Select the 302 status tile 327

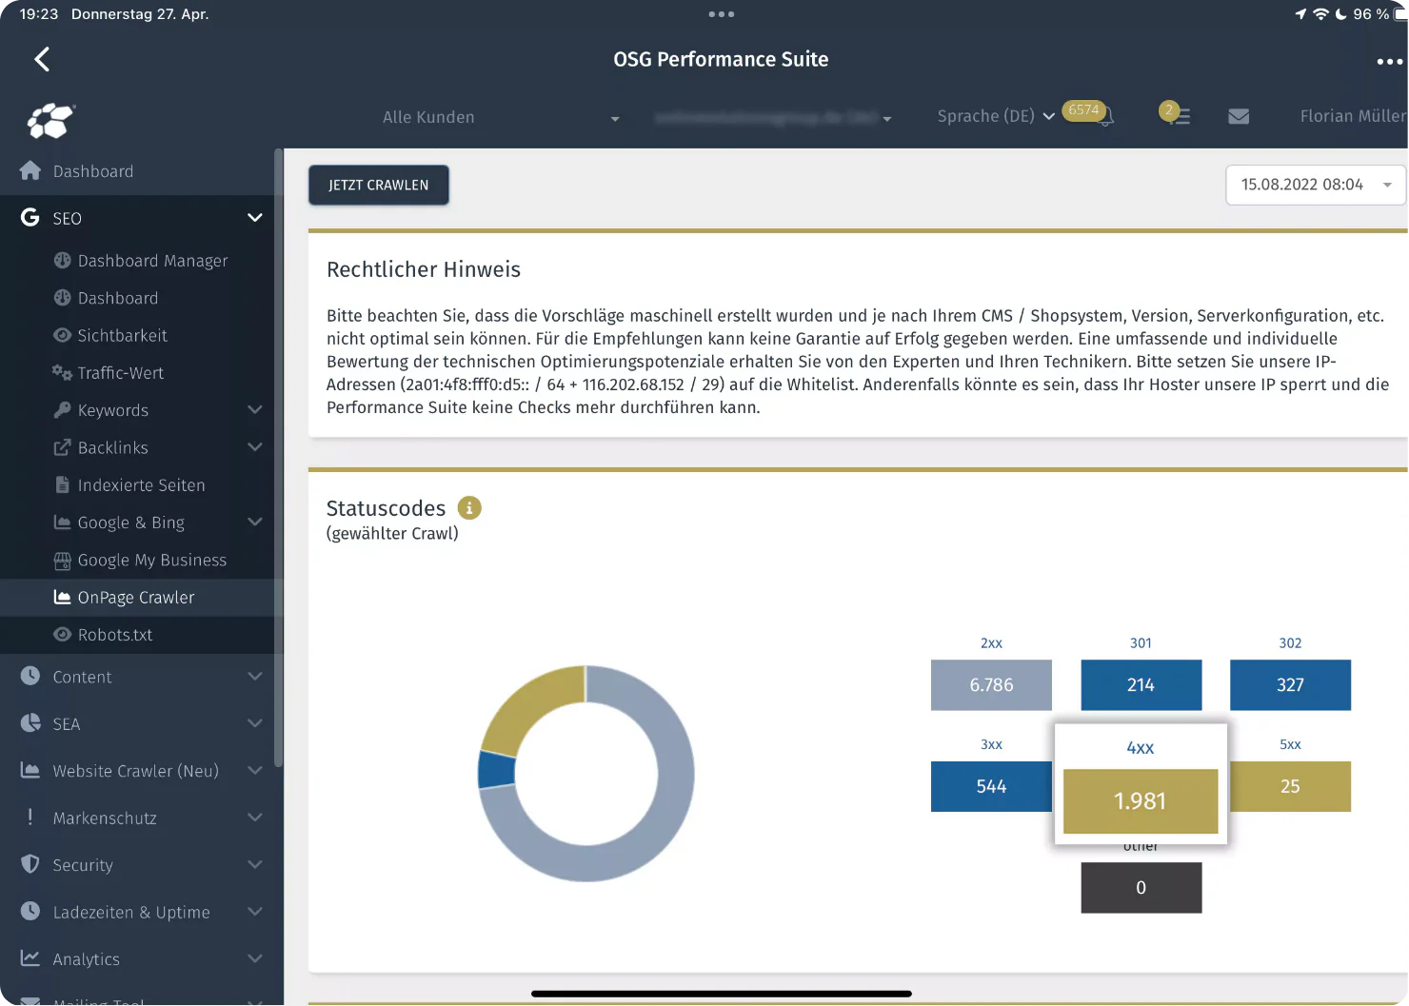coord(1290,684)
